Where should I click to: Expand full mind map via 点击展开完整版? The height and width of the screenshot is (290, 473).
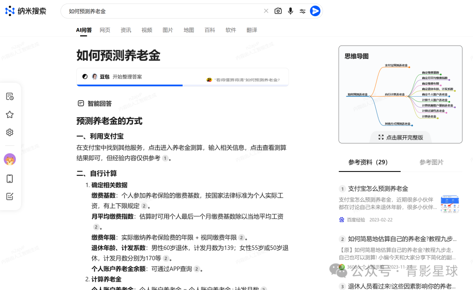coord(400,137)
